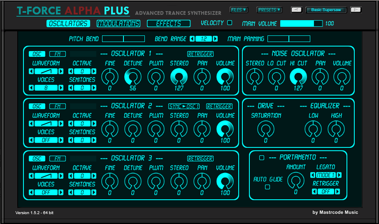The width and height of the screenshot is (379, 224).
Task: Click the Oscillator 1 Detune knob
Action: [x=133, y=77]
